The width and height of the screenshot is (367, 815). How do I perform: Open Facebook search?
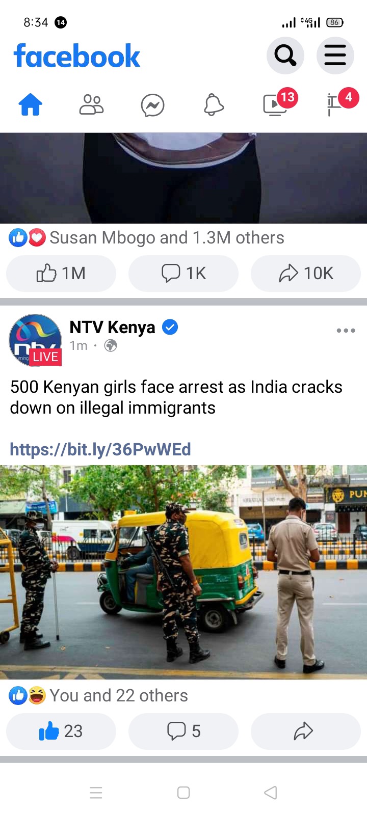click(285, 56)
